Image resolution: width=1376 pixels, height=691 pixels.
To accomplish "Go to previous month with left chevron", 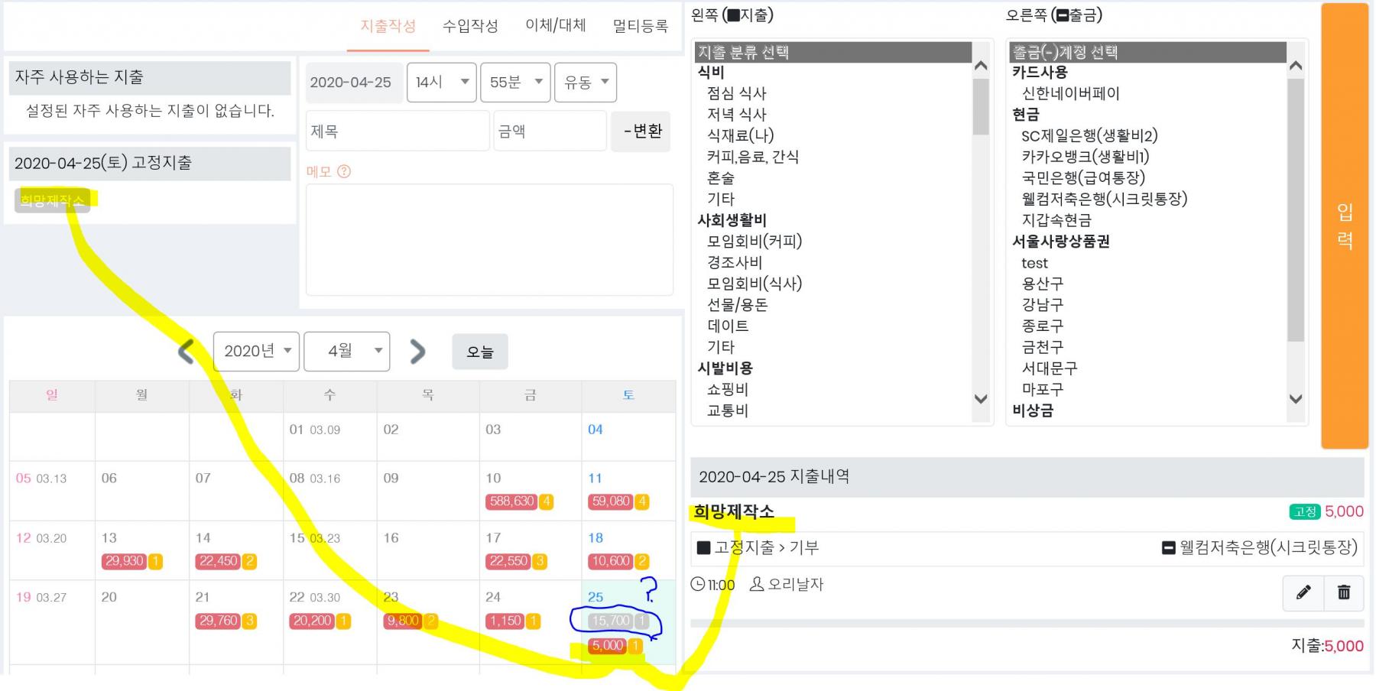I will pos(186,352).
